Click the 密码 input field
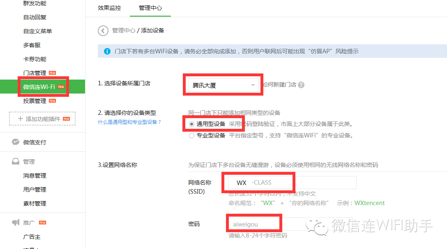The height and width of the screenshot is (249, 447). (x=290, y=224)
